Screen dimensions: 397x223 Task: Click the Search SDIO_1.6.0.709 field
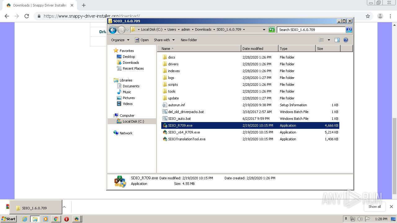(x=311, y=30)
